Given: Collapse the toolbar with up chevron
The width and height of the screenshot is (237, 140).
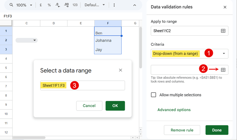Looking at the screenshot, I should click(x=135, y=5).
